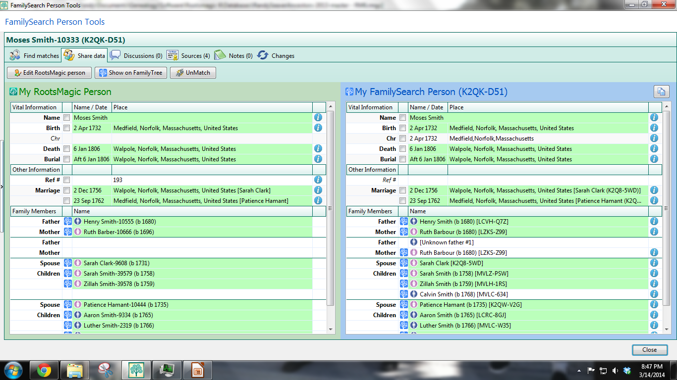The width and height of the screenshot is (677, 380).
Task: Click FamilySearch tree icon beside Zillah Smith-39578
Action: (68, 284)
